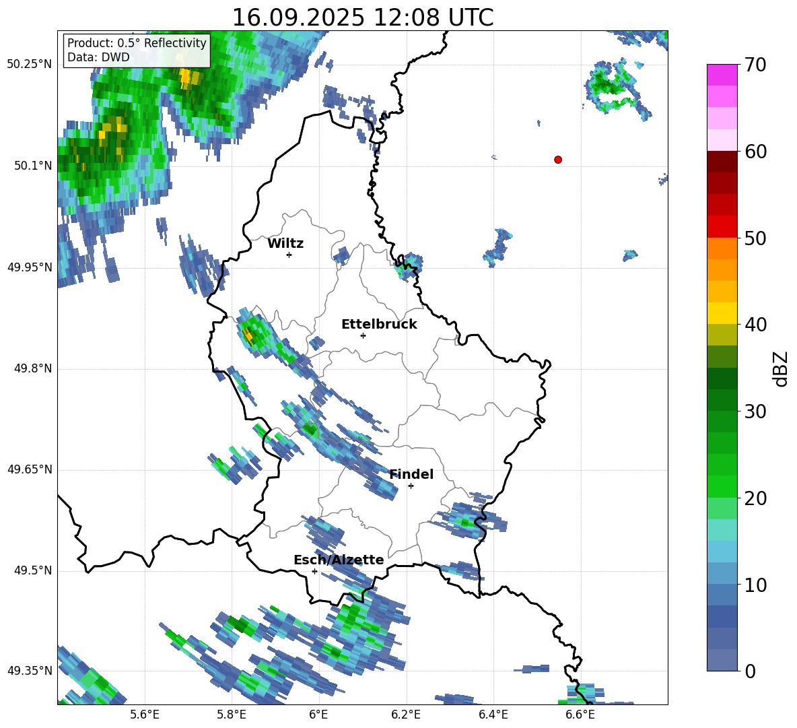Screen dimensions: 797x728
Task: Click the 49.8°N latitude label
Action: point(33,368)
